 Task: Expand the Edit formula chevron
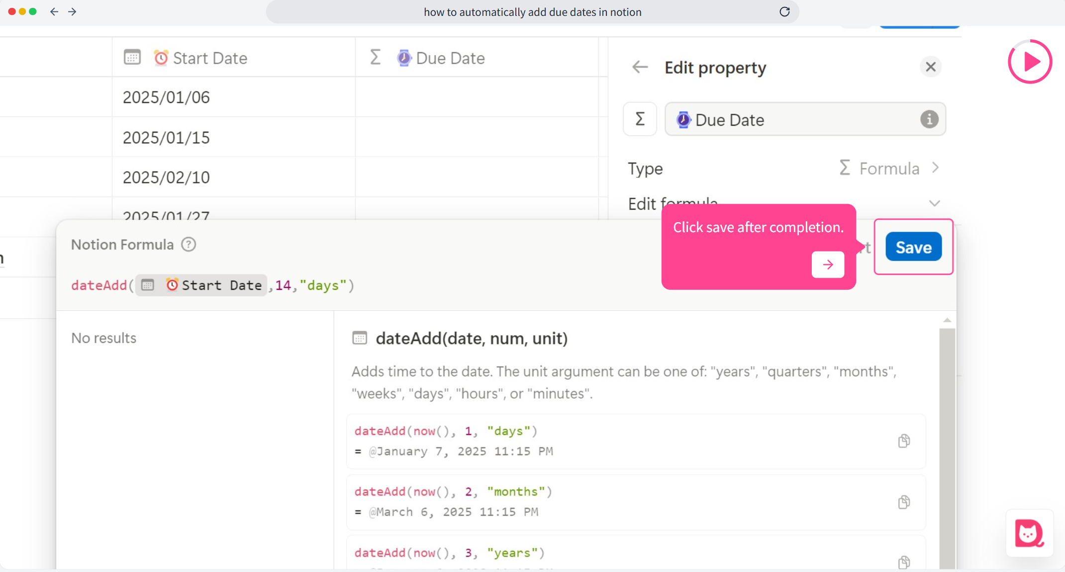935,203
